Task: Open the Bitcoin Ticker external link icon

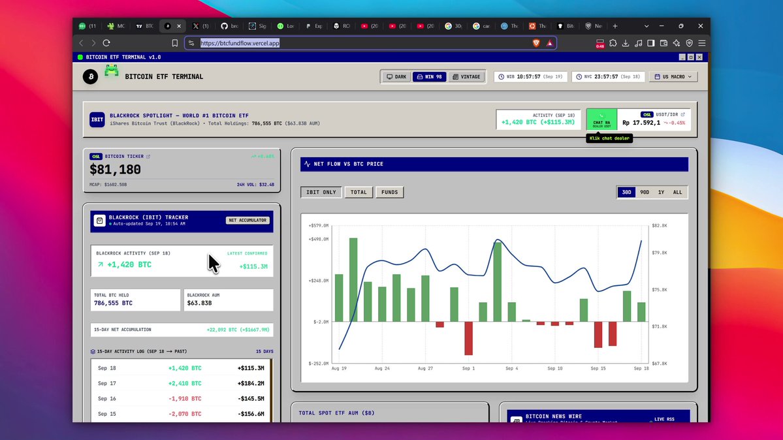Action: coord(148,156)
